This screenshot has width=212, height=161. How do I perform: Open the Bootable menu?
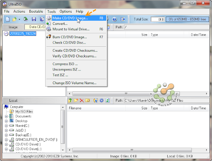[x=36, y=11]
